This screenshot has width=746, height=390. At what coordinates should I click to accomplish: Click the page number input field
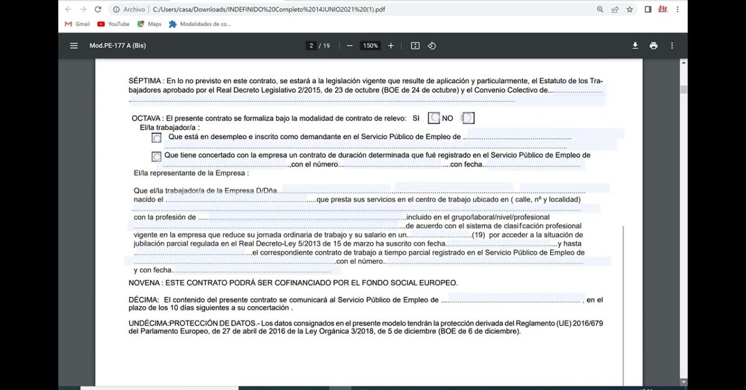coord(311,45)
